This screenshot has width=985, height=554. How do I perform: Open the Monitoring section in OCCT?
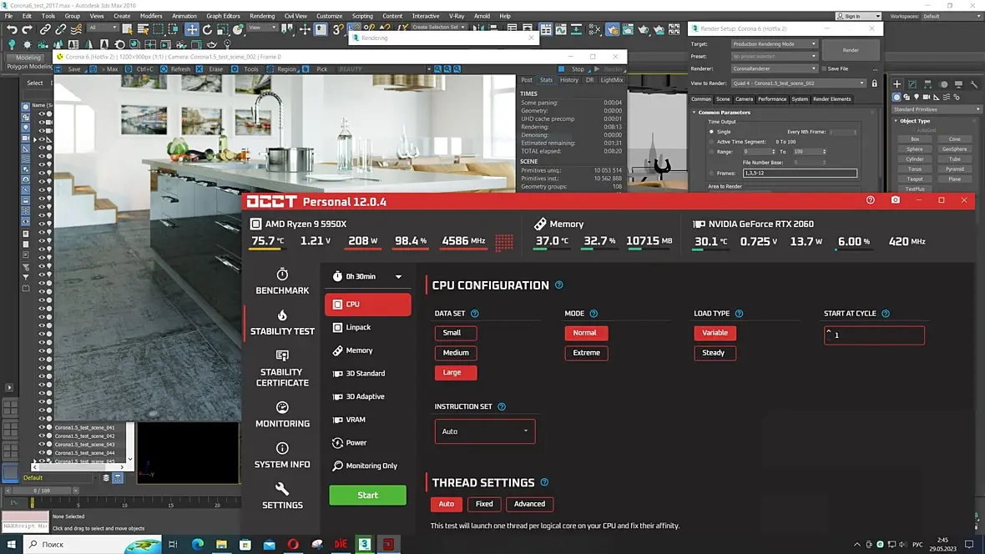tap(282, 415)
